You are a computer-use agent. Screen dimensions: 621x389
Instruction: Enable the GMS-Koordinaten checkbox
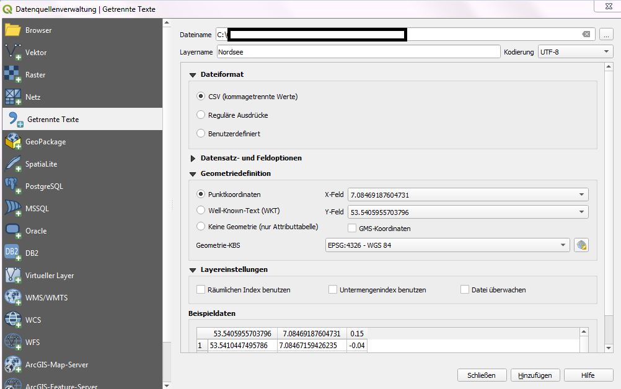coord(353,229)
